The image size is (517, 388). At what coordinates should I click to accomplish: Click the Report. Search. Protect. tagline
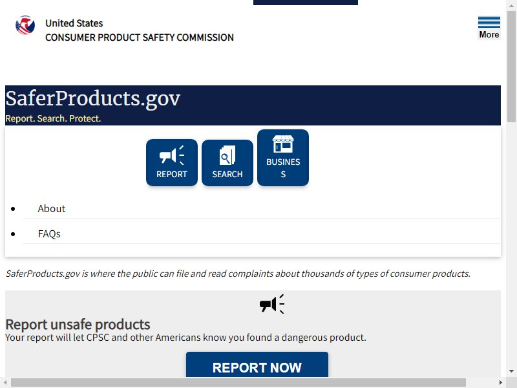coord(53,118)
